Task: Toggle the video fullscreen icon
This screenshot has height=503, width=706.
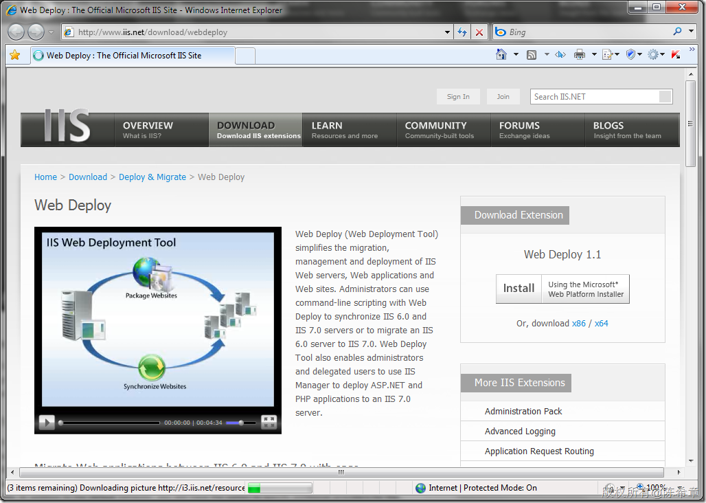Action: (x=269, y=423)
